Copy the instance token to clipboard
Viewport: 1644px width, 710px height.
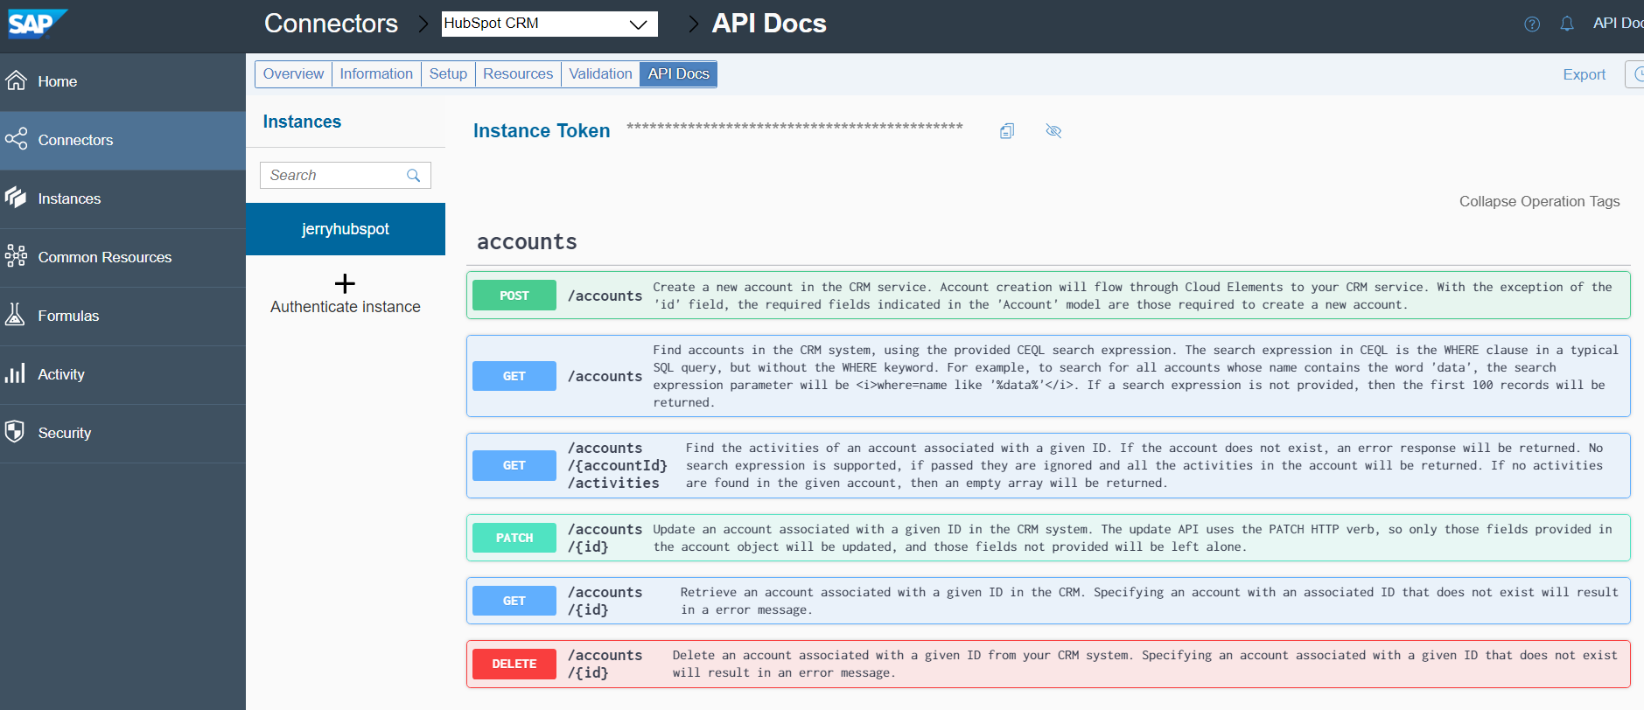[1007, 131]
